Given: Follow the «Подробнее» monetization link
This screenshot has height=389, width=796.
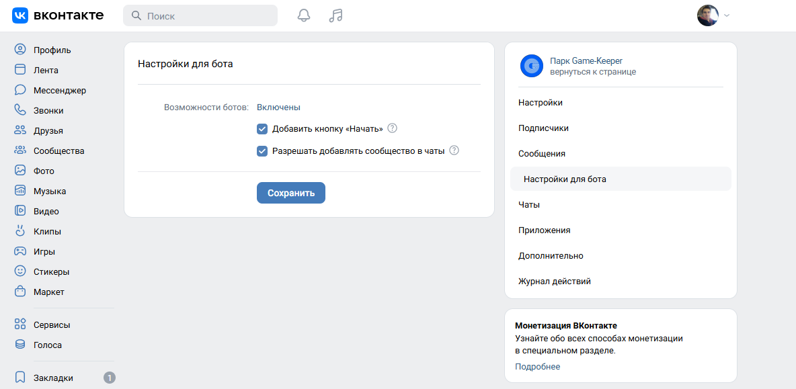Looking at the screenshot, I should [537, 367].
